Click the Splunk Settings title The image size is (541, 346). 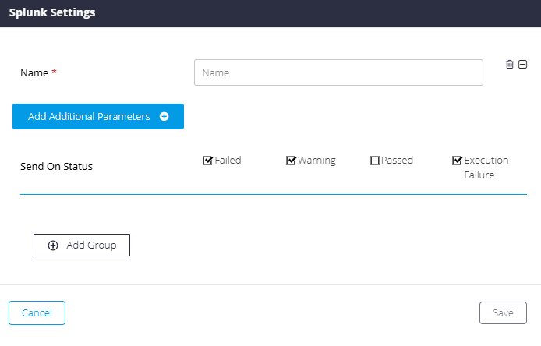click(x=52, y=12)
